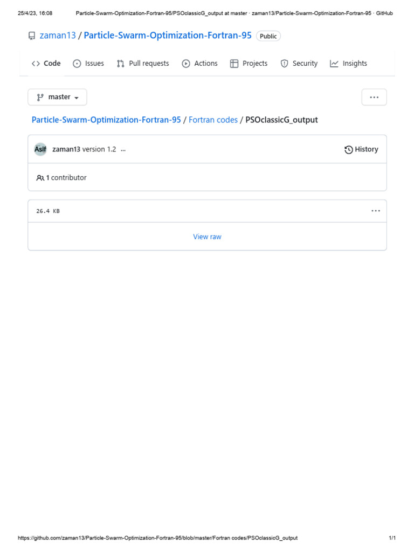Expand the master branch dropdown
414x552 pixels.
coord(57,97)
